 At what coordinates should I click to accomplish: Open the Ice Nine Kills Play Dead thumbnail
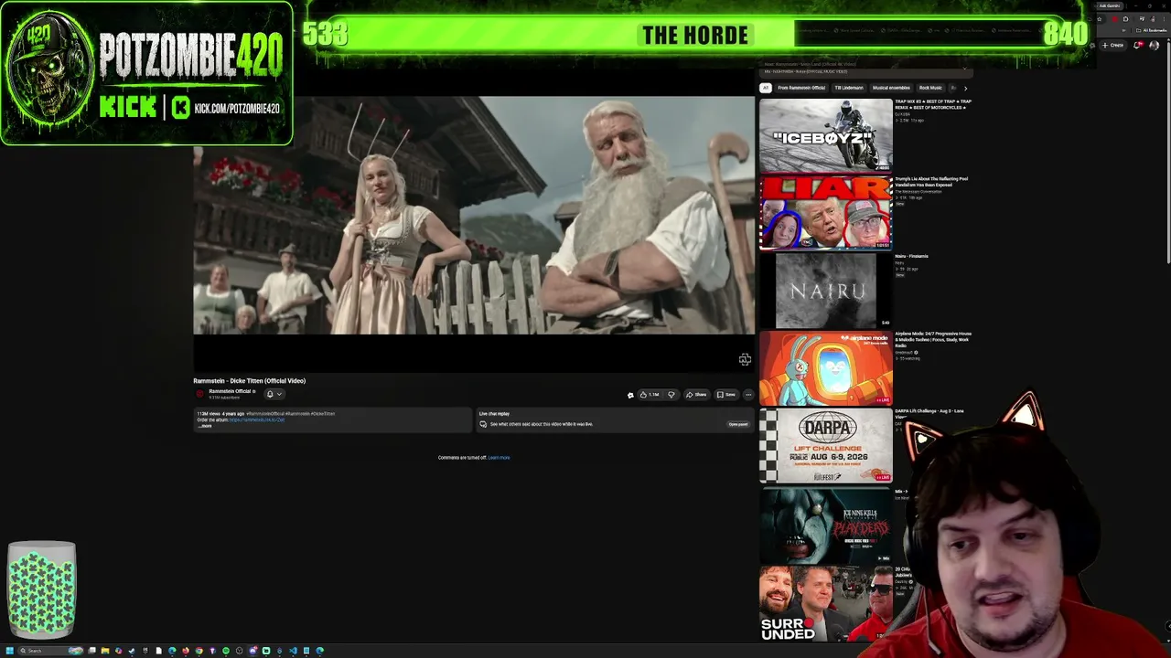[825, 524]
